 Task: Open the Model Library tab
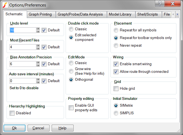(x=120, y=14)
